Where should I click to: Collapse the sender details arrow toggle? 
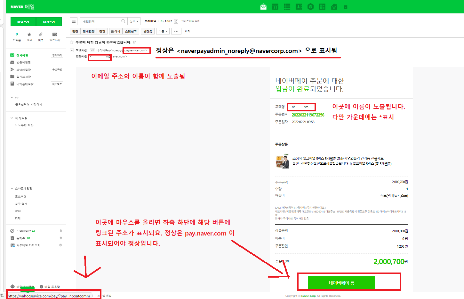pyautogui.click(x=72, y=50)
